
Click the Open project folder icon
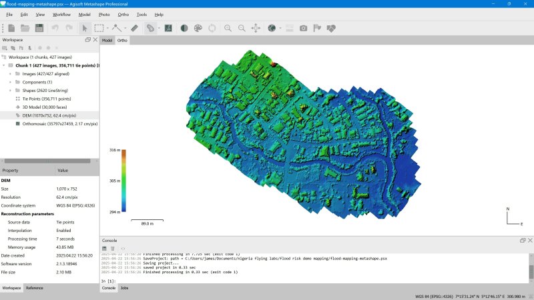tap(25, 28)
